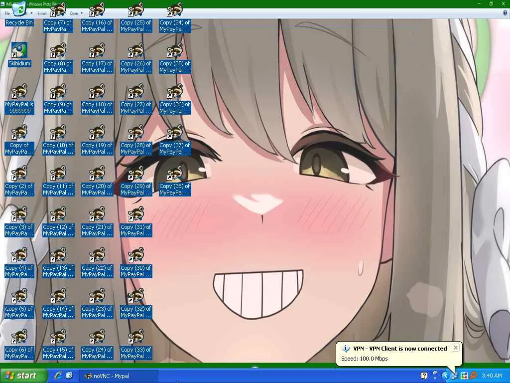Image resolution: width=510 pixels, height=383 pixels.
Task: Select the Copy (37) of MyPayPal shortcut
Action: pos(175,140)
